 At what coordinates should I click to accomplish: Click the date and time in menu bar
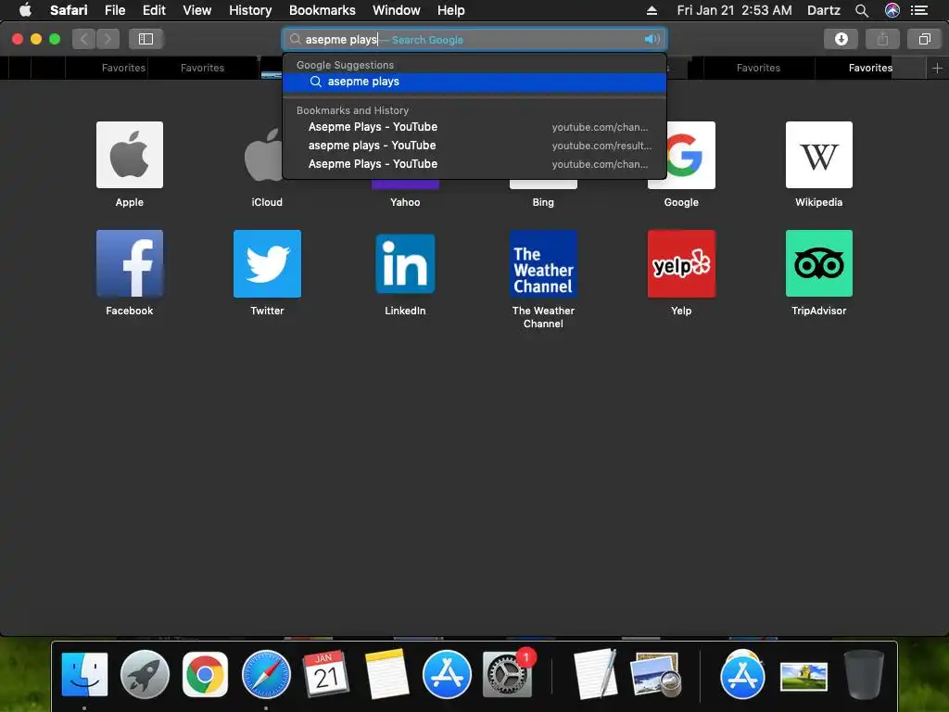pyautogui.click(x=734, y=10)
